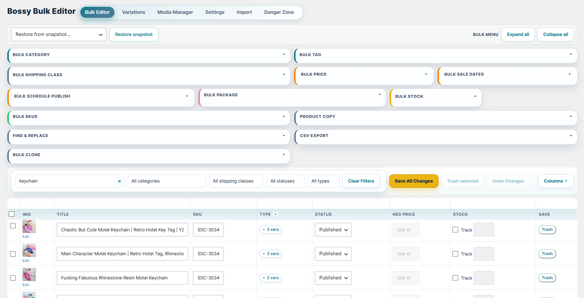Click the Clear Filters button
The image size is (584, 298).
tap(361, 181)
